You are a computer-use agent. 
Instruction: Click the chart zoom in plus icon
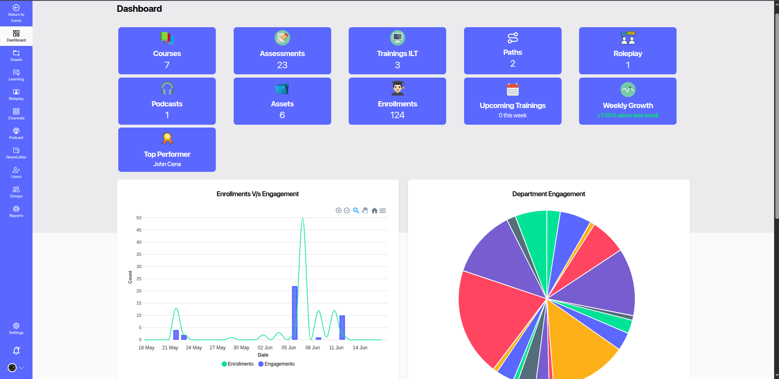click(339, 210)
